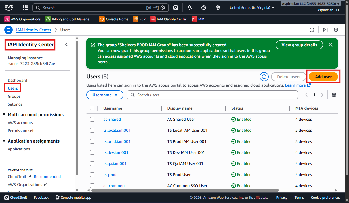Image resolution: width=349 pixels, height=203 pixels.
Task: Open CloudTrail related console link
Action: pos(19,177)
